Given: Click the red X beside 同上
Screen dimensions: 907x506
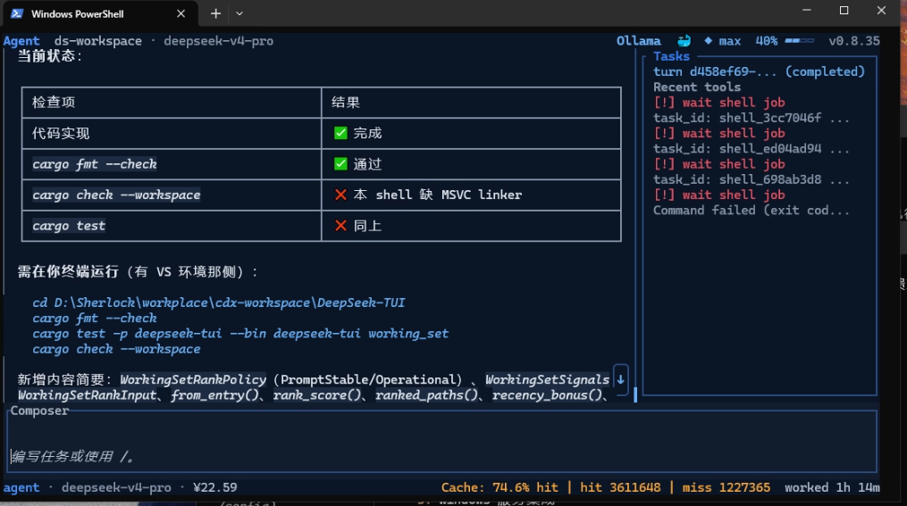Looking at the screenshot, I should 340,226.
